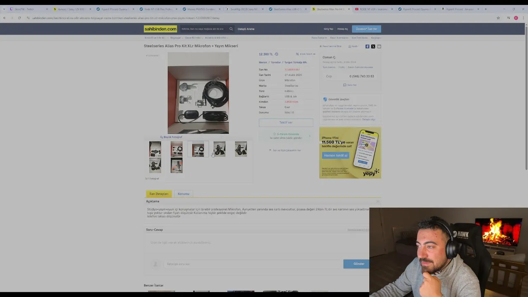Click Gönder button for question
The image size is (528, 297).
[x=356, y=264]
